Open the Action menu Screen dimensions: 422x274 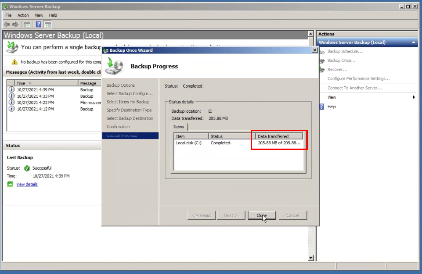[23, 15]
